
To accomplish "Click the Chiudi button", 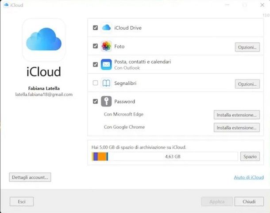I will 249,201.
